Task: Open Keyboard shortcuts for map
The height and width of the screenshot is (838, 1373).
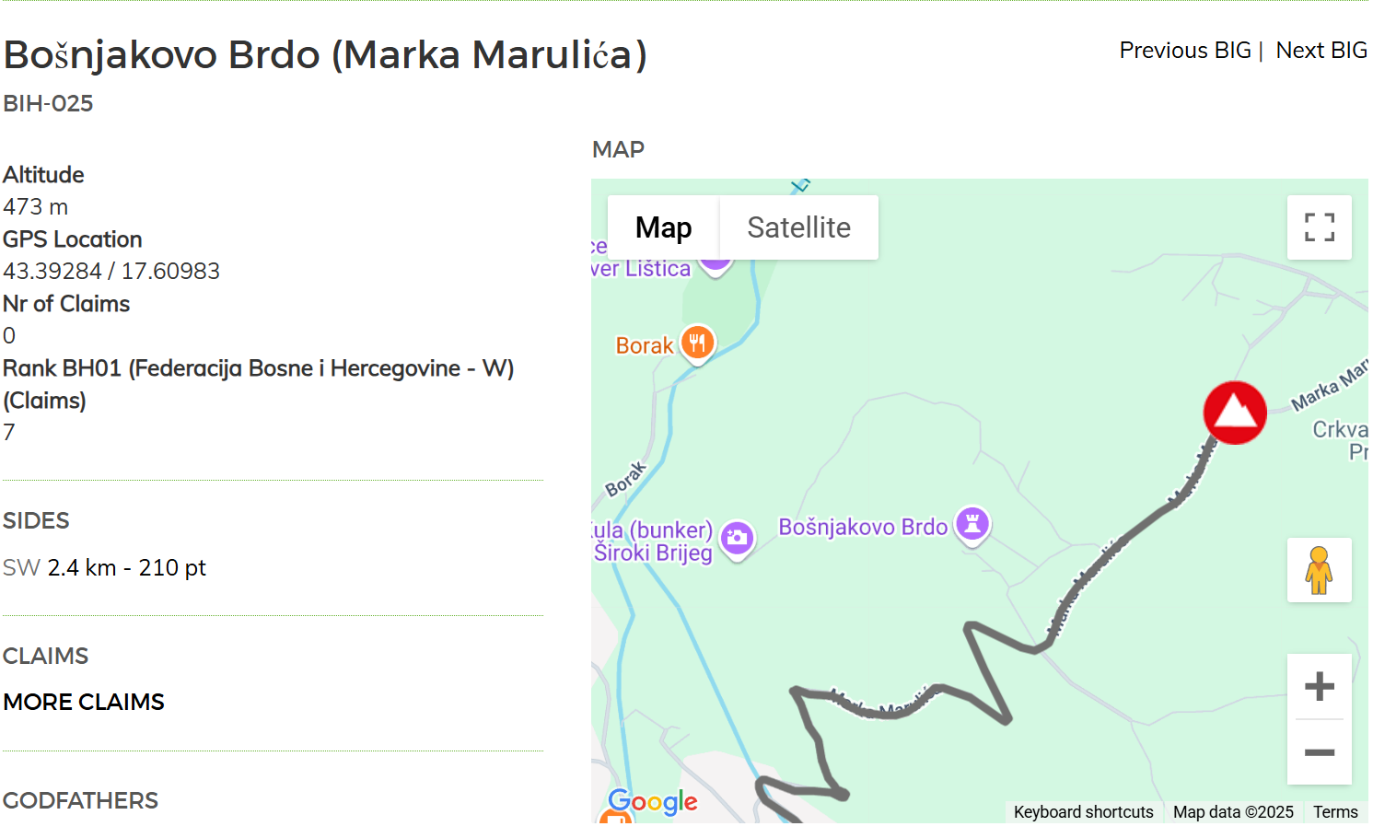Action: click(1083, 812)
